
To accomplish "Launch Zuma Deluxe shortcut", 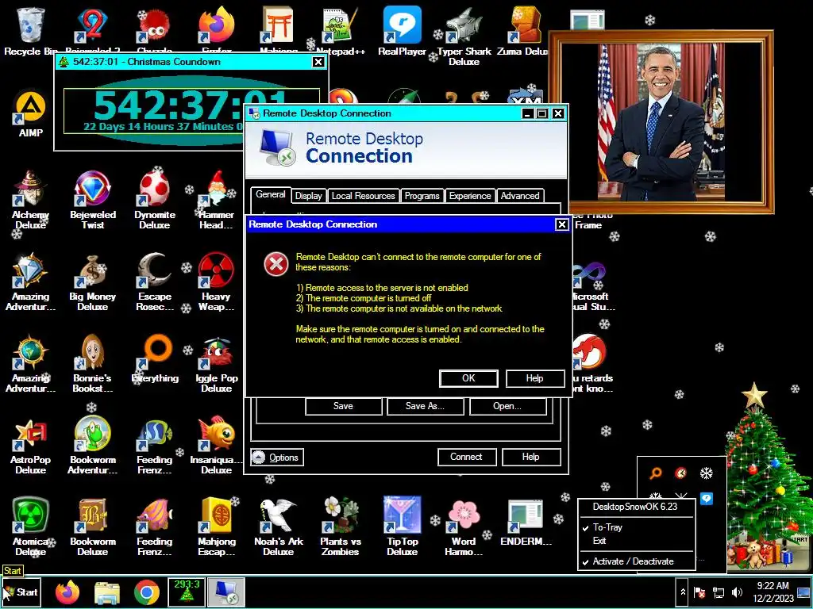I will (524, 30).
